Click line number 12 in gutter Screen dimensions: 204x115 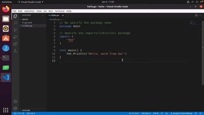(54, 61)
